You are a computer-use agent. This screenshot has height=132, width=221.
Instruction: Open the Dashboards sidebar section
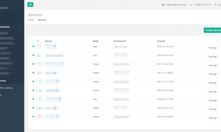click(x=5, y=27)
